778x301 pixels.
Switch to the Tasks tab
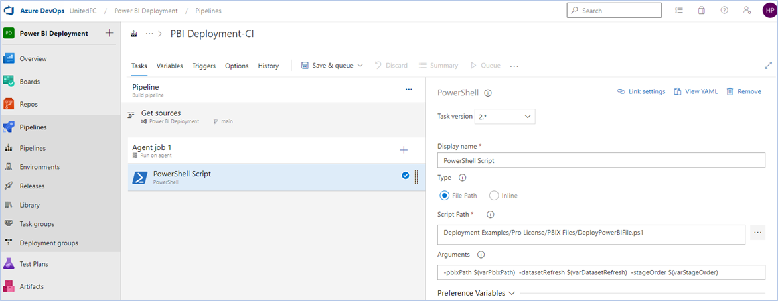pos(139,66)
